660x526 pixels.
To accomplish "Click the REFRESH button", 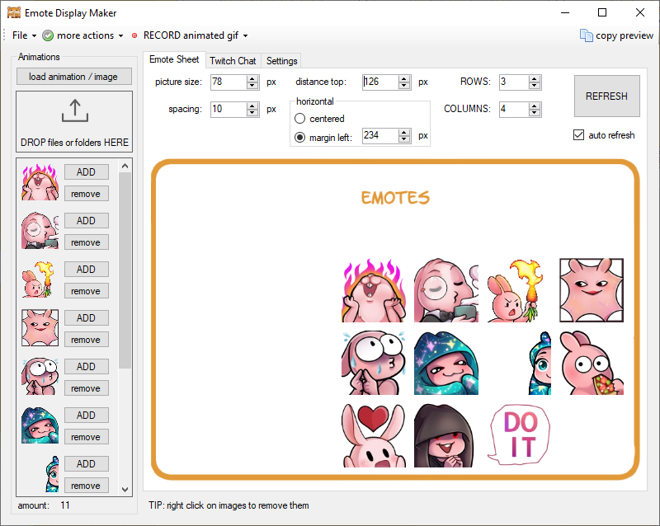I will point(606,96).
